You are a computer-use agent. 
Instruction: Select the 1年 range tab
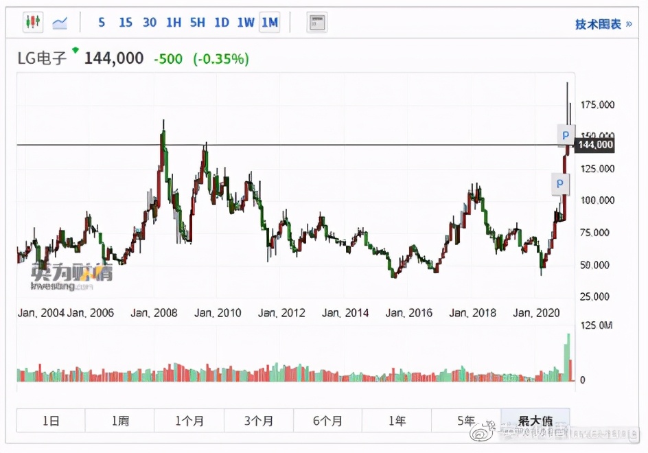397,420
